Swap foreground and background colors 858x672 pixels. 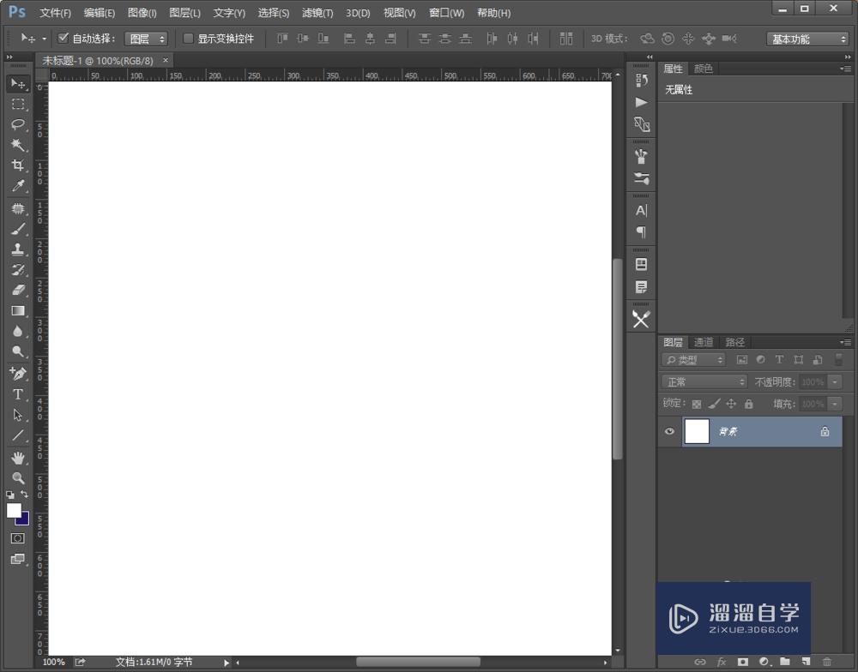click(25, 495)
